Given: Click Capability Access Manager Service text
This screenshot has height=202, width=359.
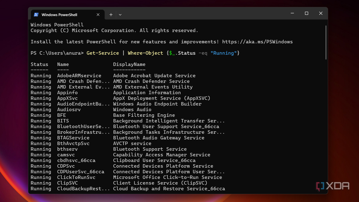Looking at the screenshot, I should click(x=162, y=155).
